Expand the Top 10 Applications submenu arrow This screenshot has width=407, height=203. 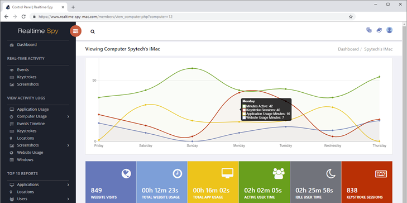coord(68,185)
